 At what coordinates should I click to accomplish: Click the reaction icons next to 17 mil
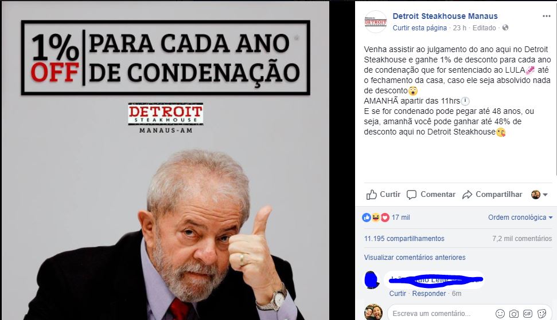[376, 217]
